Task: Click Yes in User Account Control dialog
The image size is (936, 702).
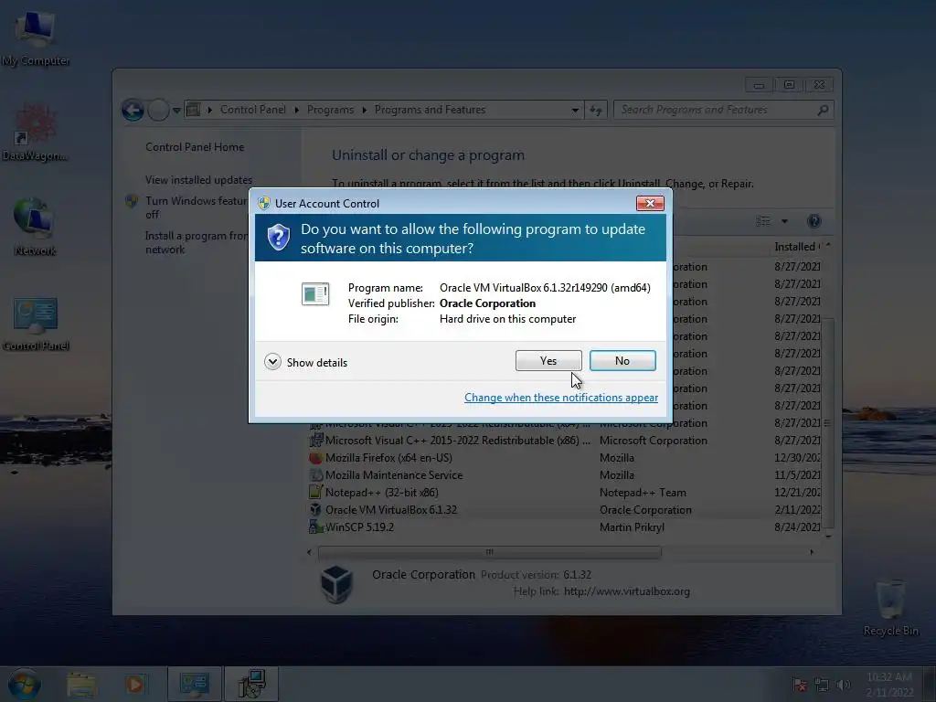Action: (x=548, y=360)
